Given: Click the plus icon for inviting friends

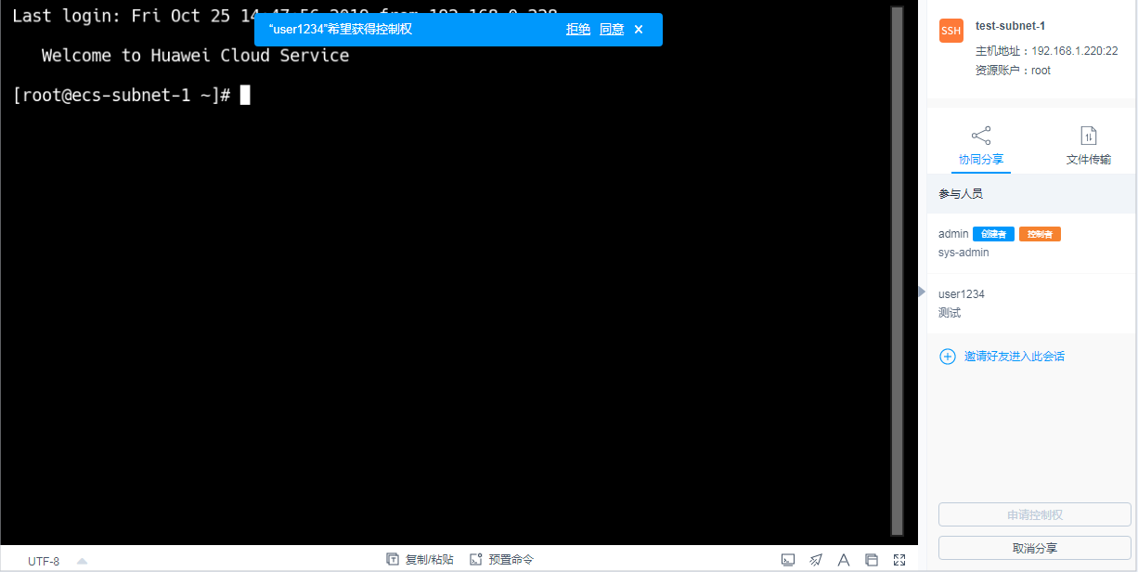Looking at the screenshot, I should pyautogui.click(x=948, y=357).
